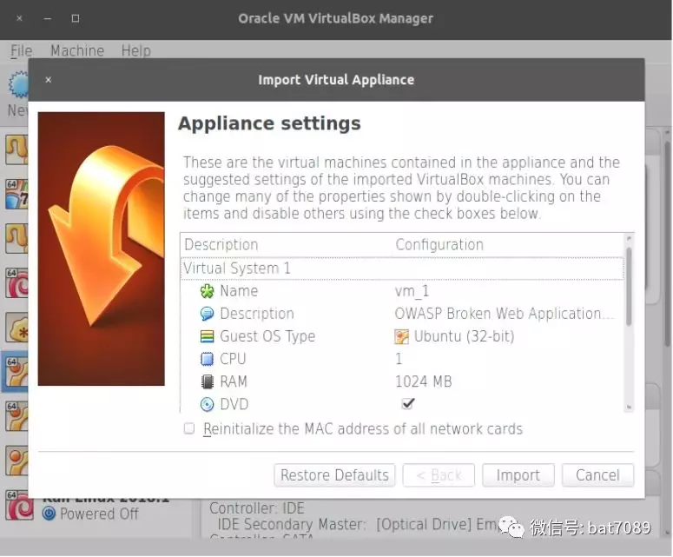Open the File menu
This screenshot has height=557, width=673.
click(21, 50)
